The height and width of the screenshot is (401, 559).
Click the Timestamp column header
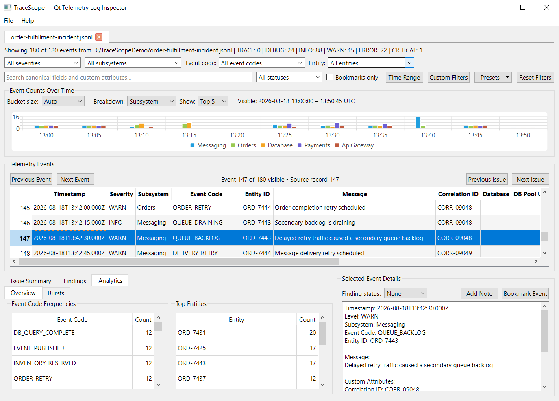(x=70, y=194)
